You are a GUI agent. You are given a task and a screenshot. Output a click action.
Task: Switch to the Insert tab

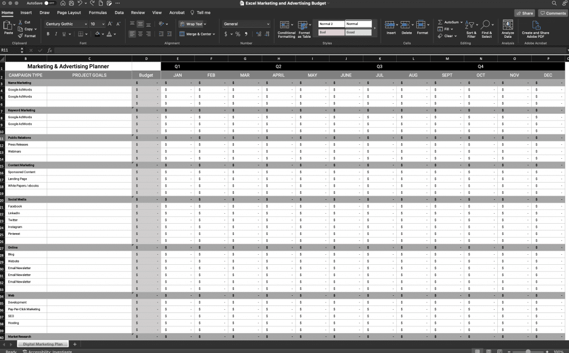click(x=26, y=13)
